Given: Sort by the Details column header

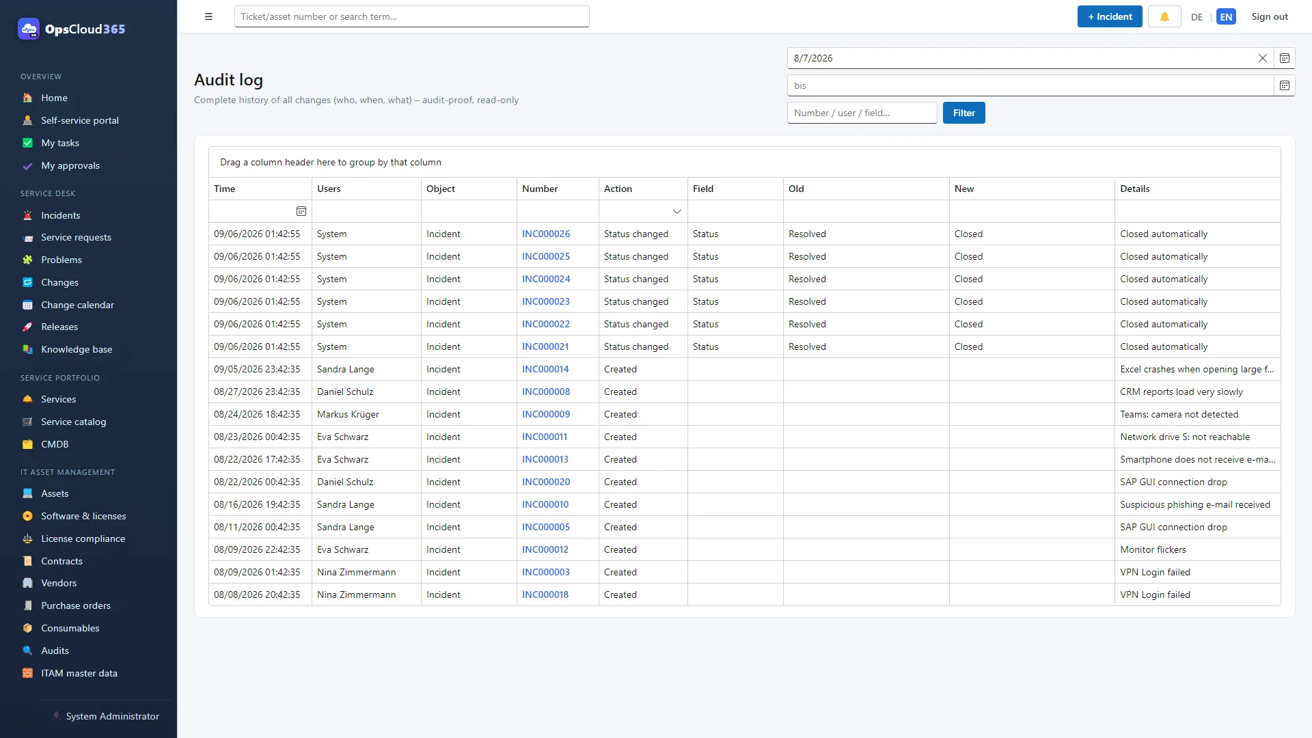Looking at the screenshot, I should click(x=1197, y=189).
